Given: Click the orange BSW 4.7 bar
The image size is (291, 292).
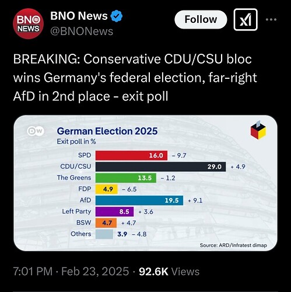Looking at the screenshot, I should coord(106,223).
